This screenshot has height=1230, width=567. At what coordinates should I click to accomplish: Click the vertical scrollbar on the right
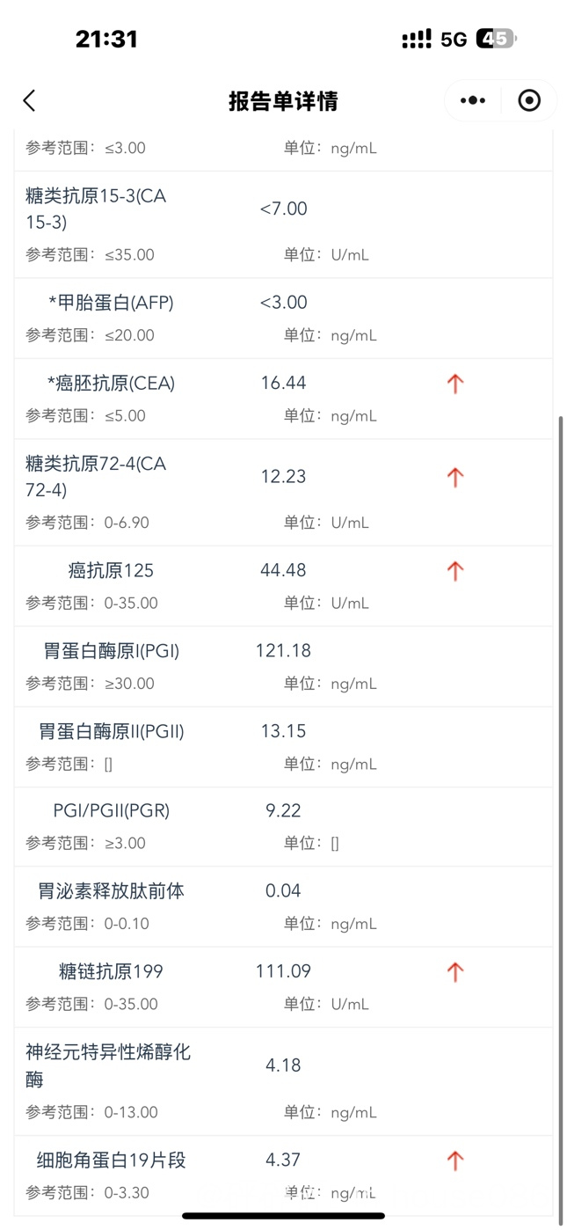[560, 818]
